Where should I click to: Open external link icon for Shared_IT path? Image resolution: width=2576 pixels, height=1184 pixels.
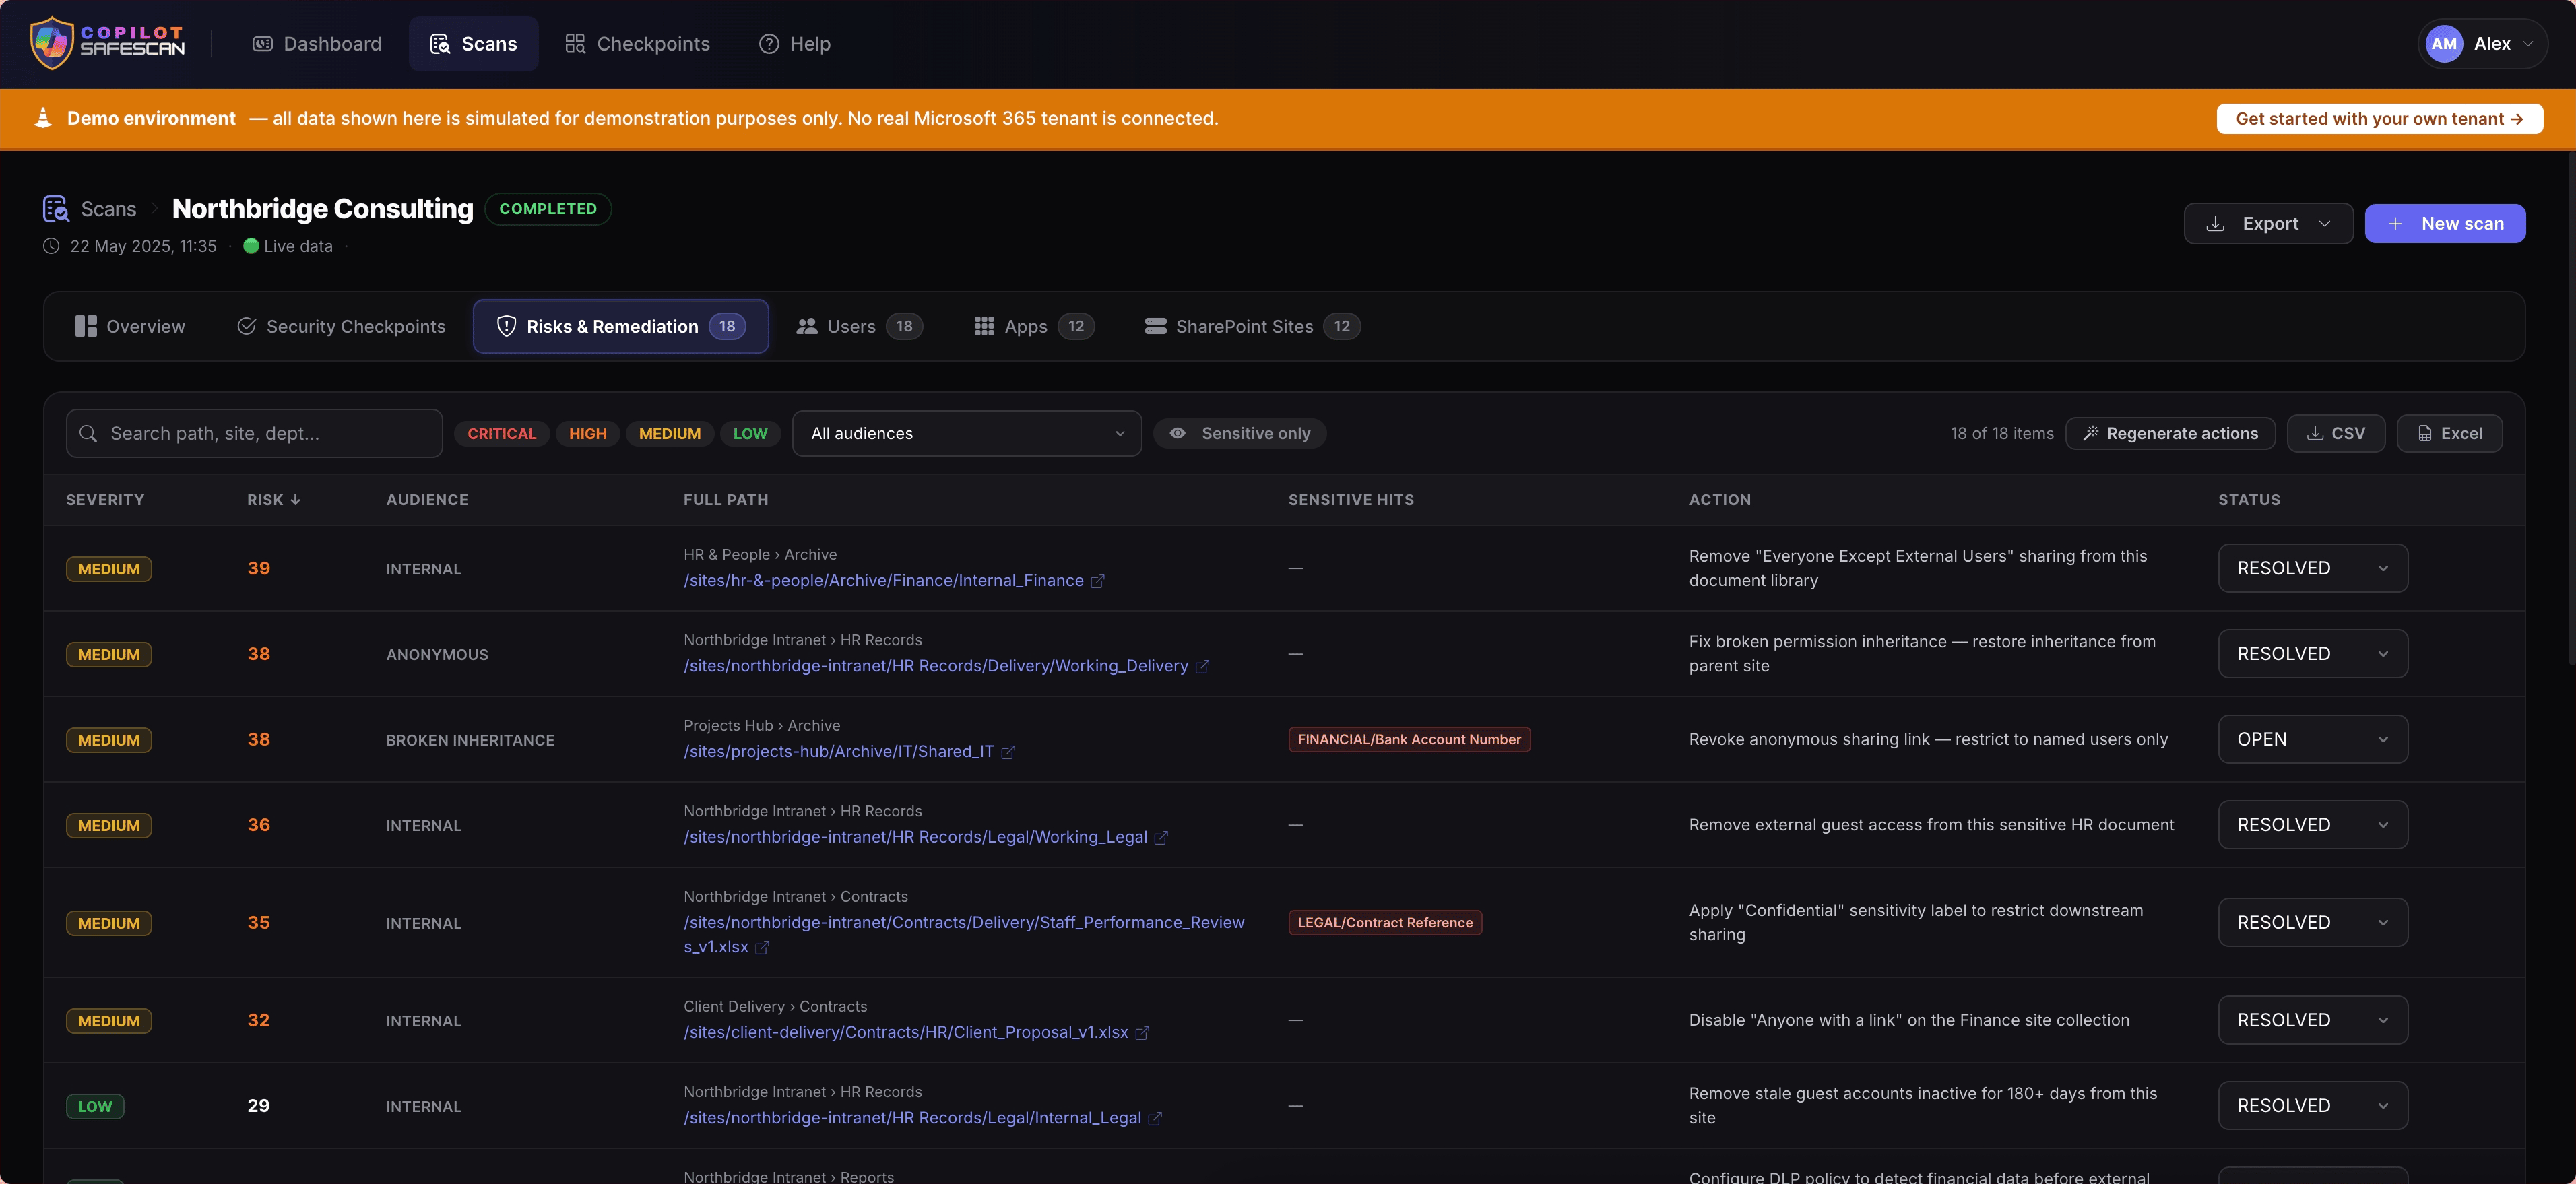click(x=1008, y=752)
